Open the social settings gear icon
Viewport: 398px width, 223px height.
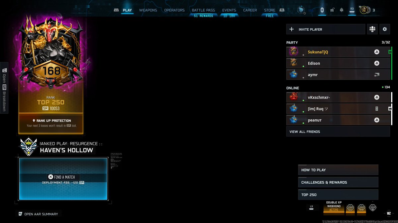tap(385, 29)
